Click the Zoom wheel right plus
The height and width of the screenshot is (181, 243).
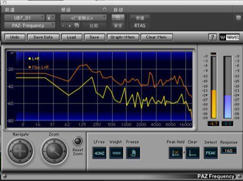(64, 151)
